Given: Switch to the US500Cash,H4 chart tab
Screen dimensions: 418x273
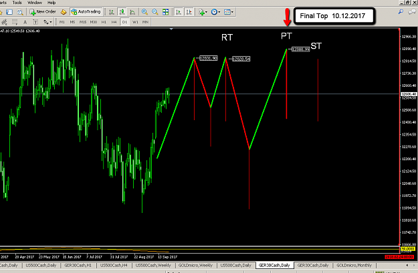Looking at the screenshot, I should point(114,265).
